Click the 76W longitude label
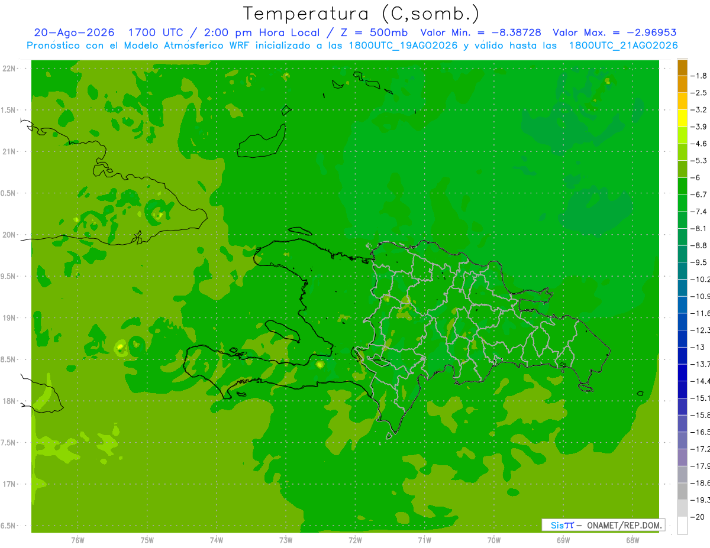 point(78,540)
